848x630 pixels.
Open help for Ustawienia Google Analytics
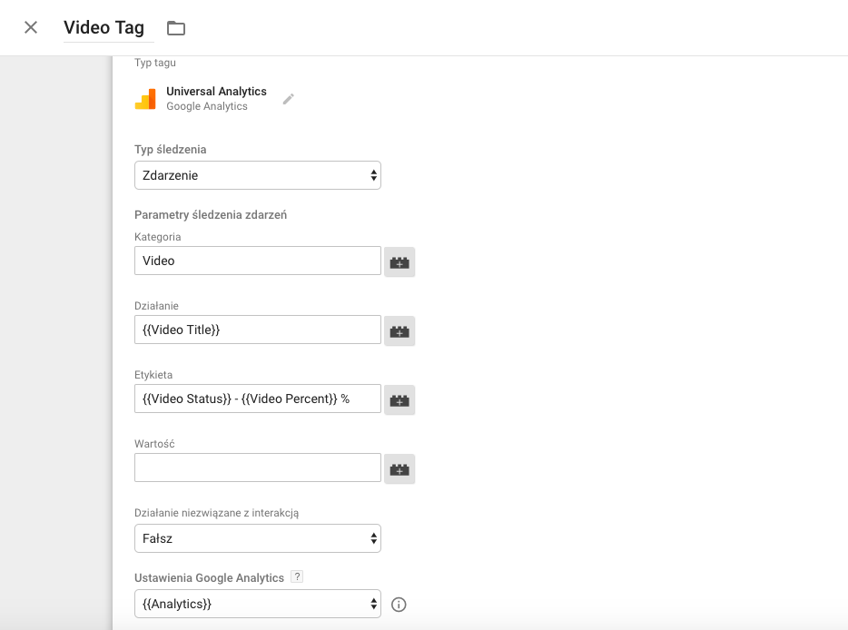tap(296, 577)
